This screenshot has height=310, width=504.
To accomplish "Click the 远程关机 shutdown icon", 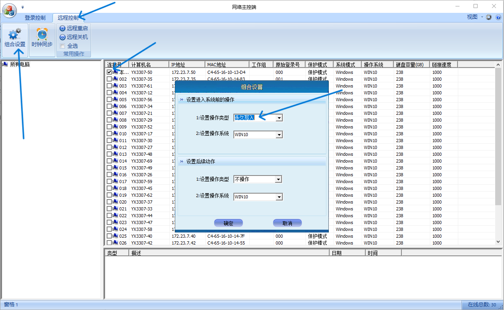I will 63,37.
